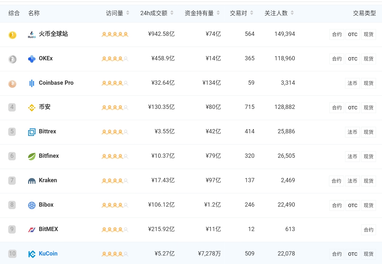The width and height of the screenshot is (382, 264).
Task: Click the rank 8 badge
Action: tap(12, 205)
